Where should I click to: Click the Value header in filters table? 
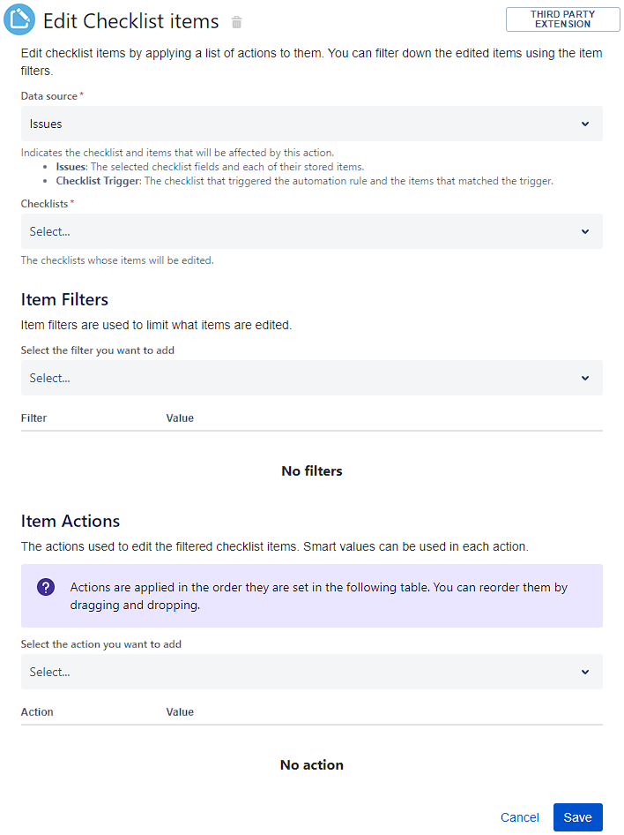tap(180, 417)
